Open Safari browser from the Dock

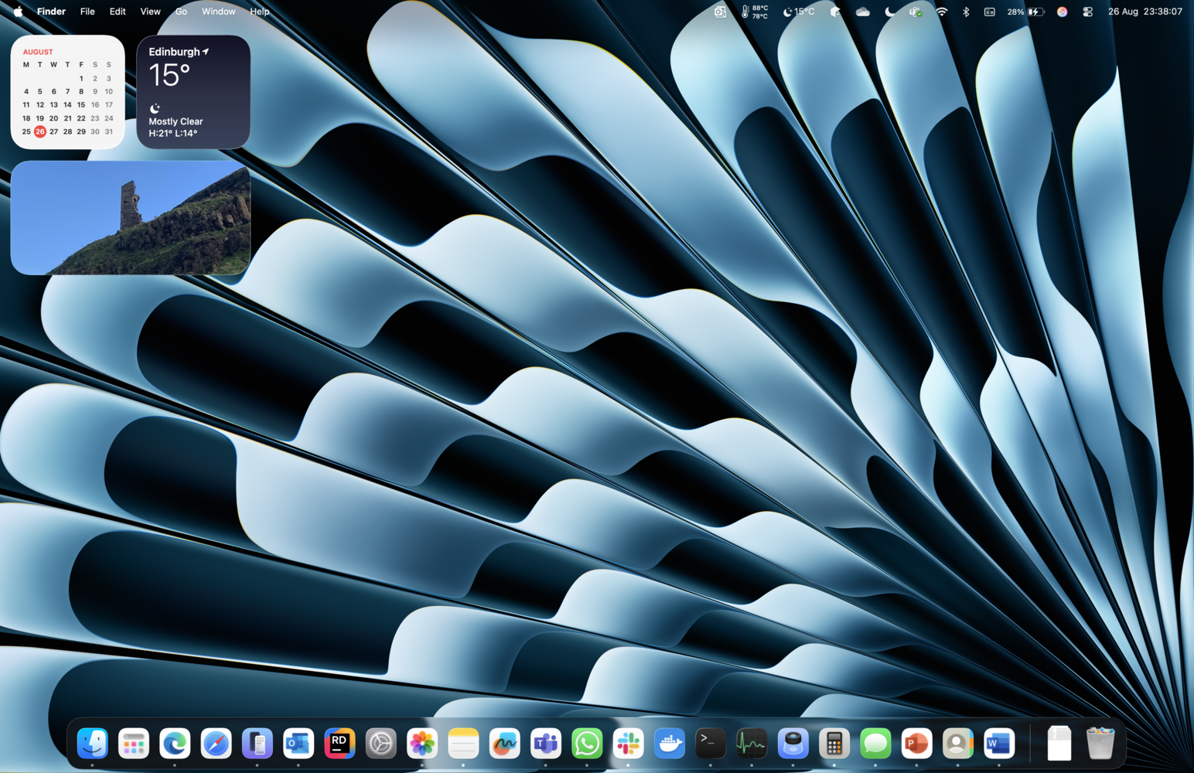[x=216, y=744]
